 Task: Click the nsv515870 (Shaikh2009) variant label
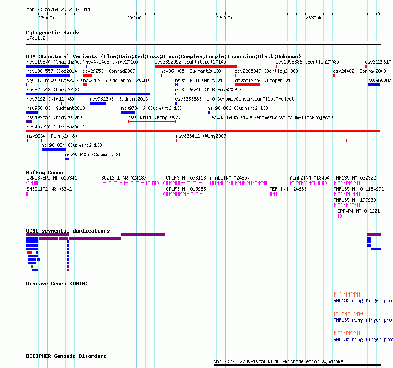pos(56,62)
